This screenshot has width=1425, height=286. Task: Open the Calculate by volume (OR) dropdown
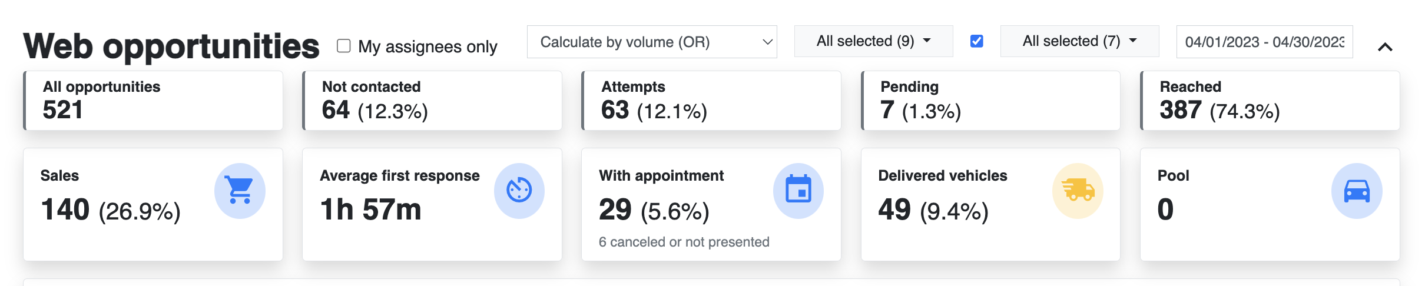pos(652,42)
